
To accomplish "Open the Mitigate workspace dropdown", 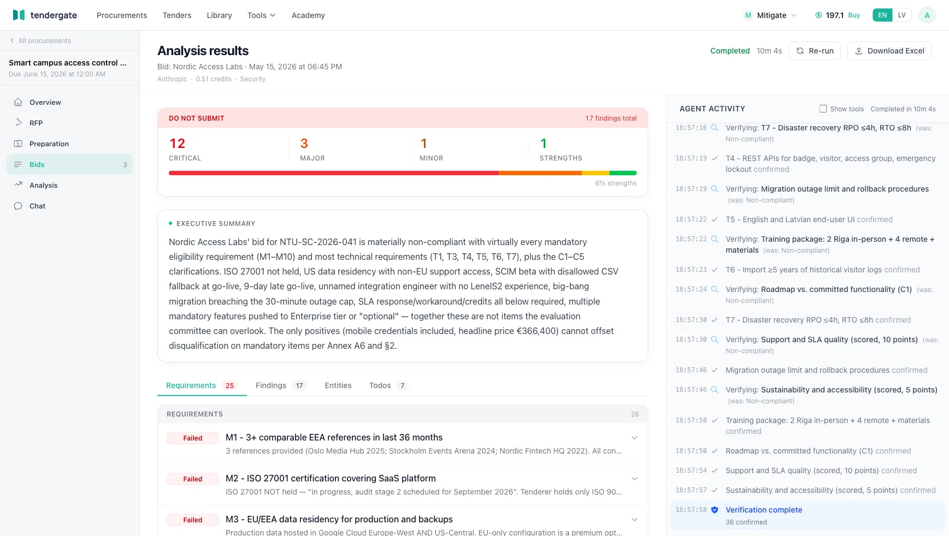I will point(770,15).
